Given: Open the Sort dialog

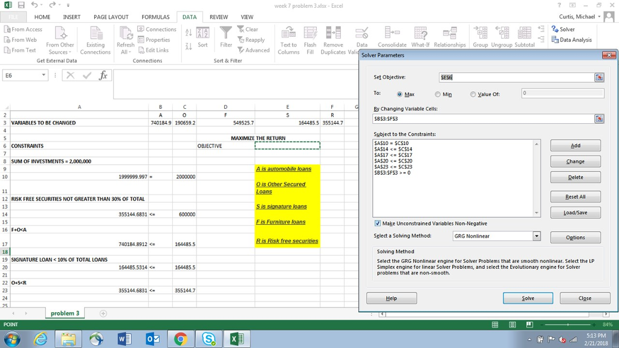Looking at the screenshot, I should pyautogui.click(x=203, y=37).
